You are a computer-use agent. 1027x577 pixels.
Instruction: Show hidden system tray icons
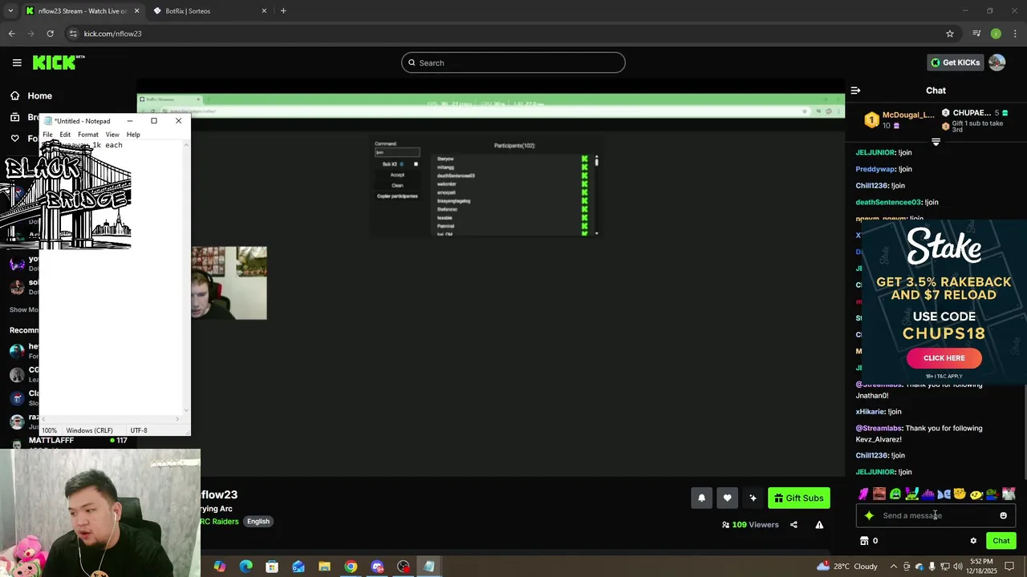[893, 567]
